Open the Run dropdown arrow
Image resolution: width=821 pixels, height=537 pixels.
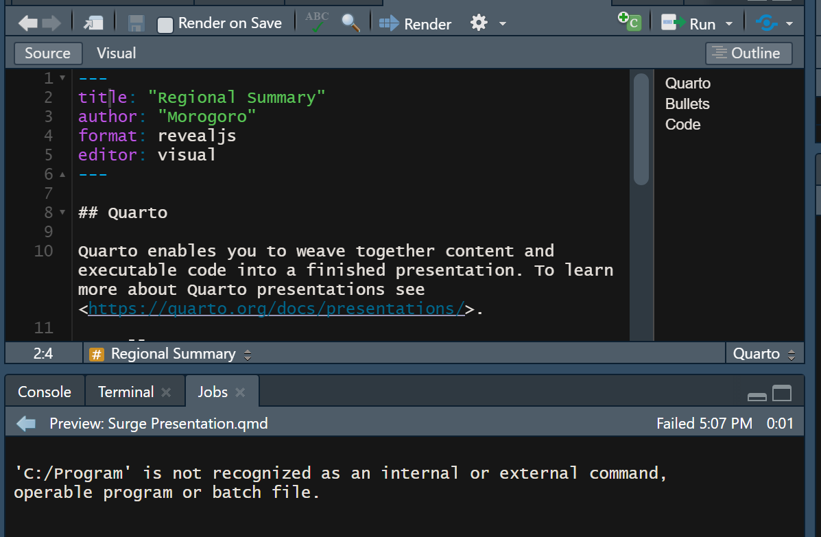click(729, 24)
